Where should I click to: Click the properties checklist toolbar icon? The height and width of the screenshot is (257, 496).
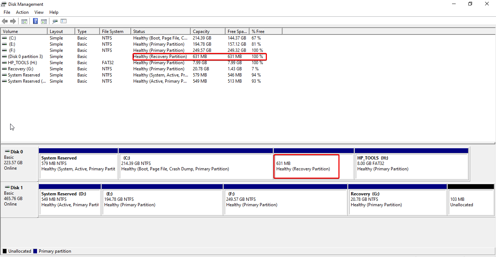pos(64,21)
